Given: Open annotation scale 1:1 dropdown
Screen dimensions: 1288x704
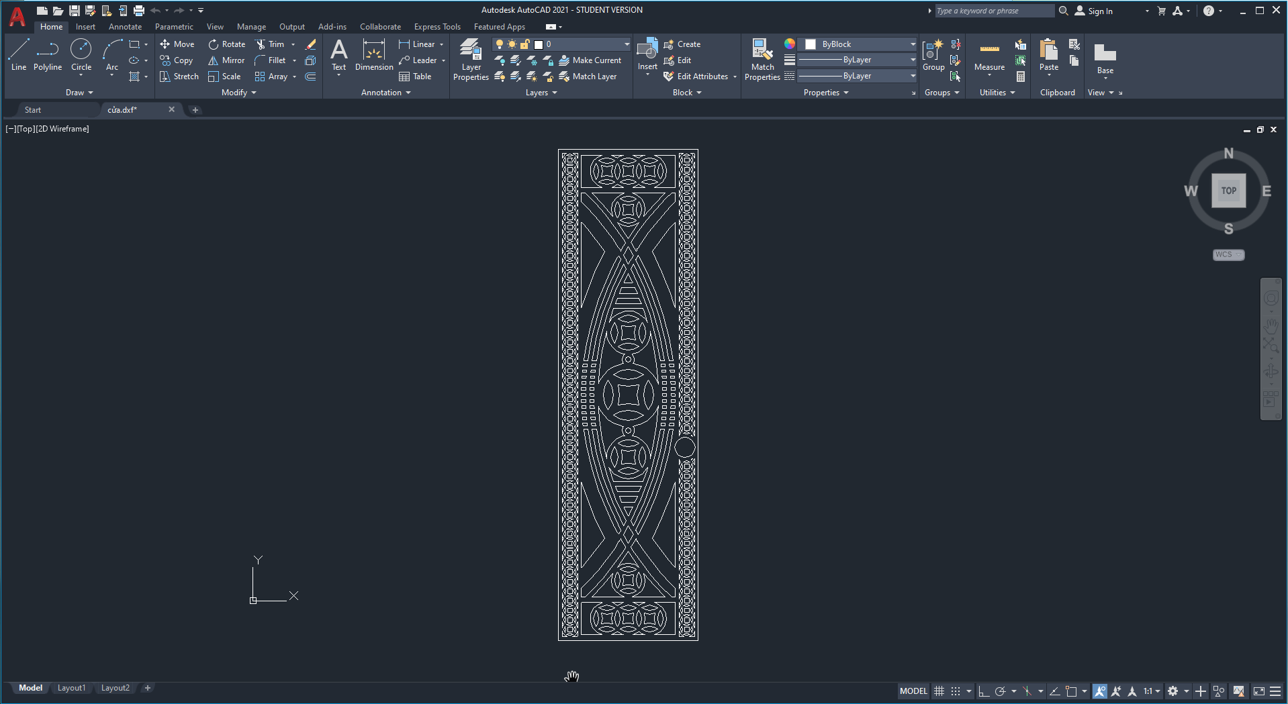Looking at the screenshot, I should 1152,691.
